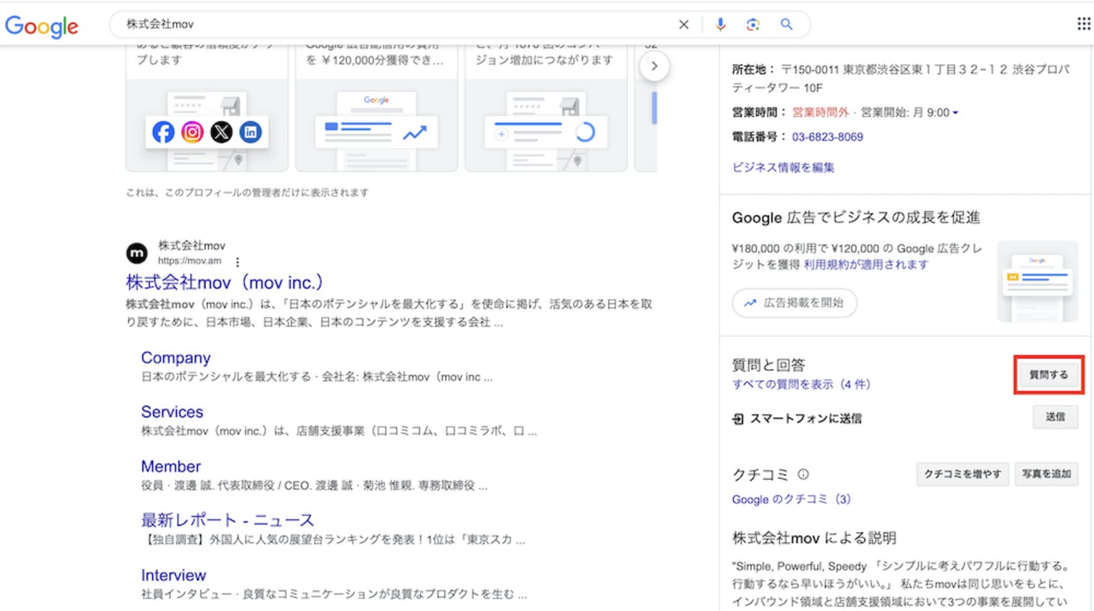Screen dimensions: 1094x611
Task: Click 写真を追加 button
Action: (x=1047, y=474)
